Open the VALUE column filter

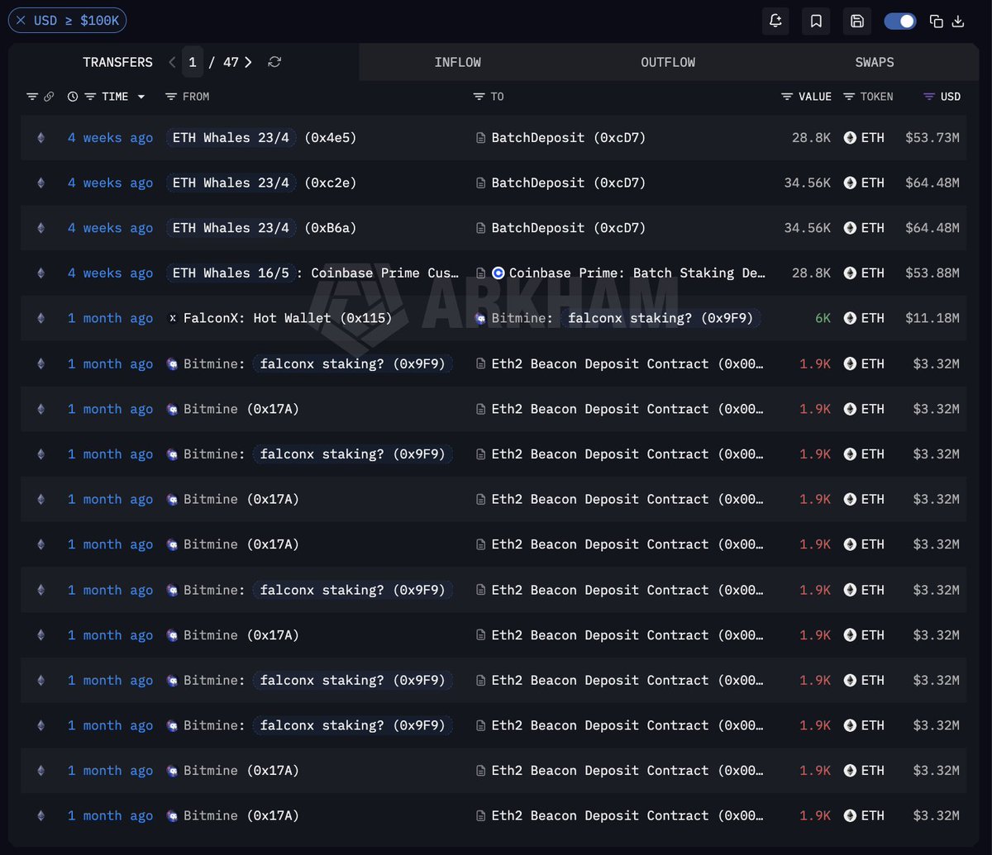point(787,97)
